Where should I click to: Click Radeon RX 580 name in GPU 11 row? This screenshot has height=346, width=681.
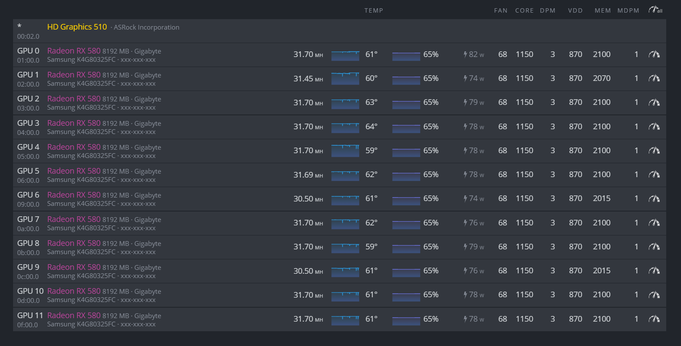coord(74,316)
